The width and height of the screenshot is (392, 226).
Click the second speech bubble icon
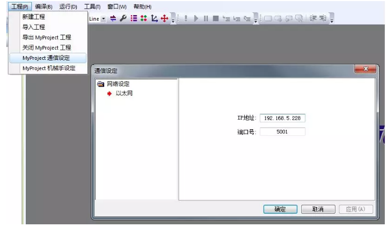(x=278, y=18)
